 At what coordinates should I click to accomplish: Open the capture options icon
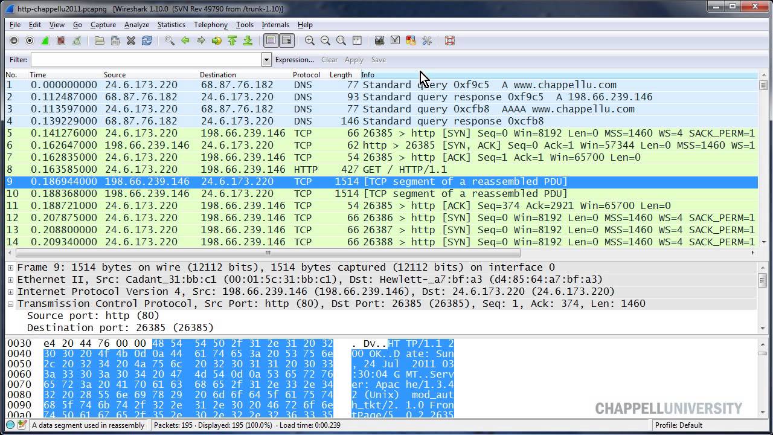pos(30,40)
